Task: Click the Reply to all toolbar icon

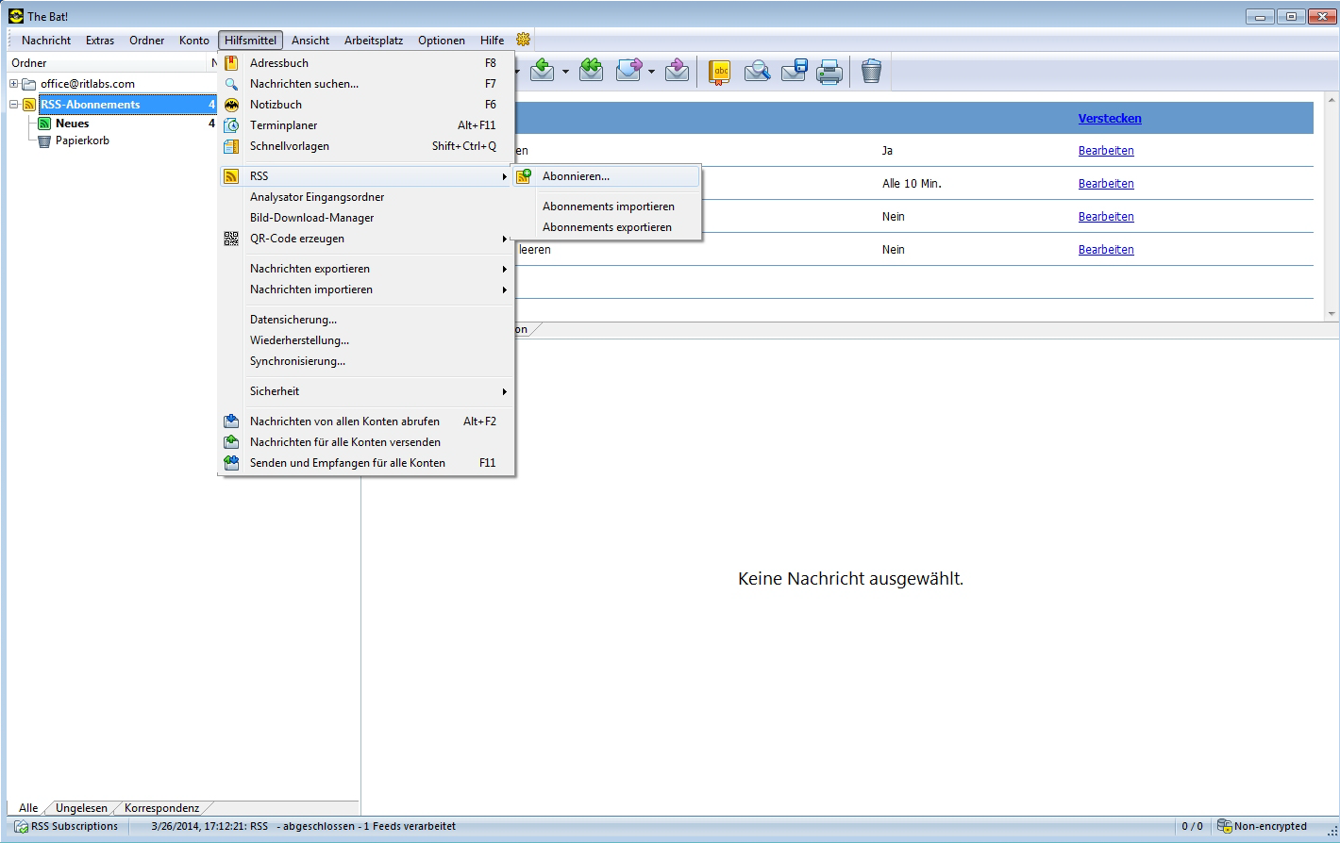Action: pyautogui.click(x=592, y=71)
